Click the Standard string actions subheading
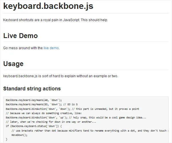The image size is (172, 143). pos(32,88)
